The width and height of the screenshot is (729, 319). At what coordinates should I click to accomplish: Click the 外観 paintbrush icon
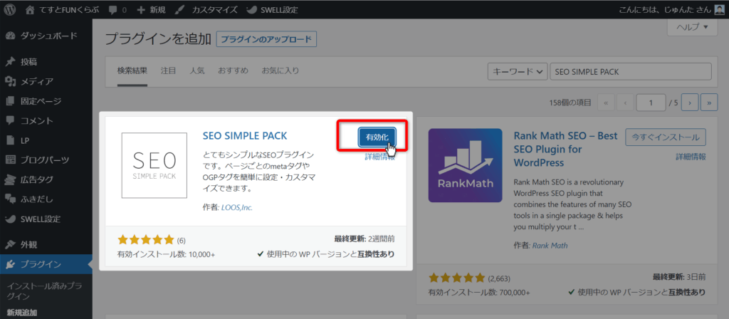[x=10, y=245]
